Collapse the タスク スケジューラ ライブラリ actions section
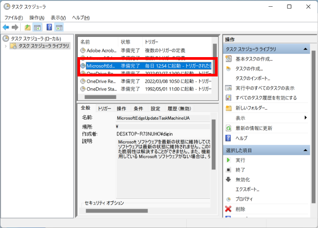318x228 pixels. 305,49
